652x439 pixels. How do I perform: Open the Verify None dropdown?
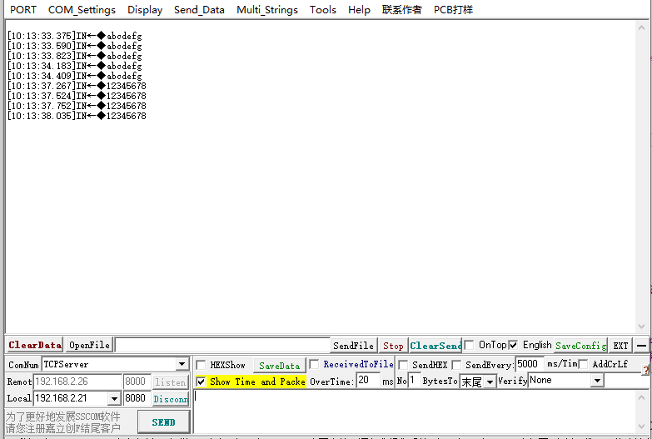[596, 381]
